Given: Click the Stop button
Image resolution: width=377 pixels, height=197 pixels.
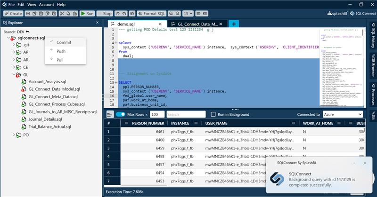Looking at the screenshot, I should 104,14.
